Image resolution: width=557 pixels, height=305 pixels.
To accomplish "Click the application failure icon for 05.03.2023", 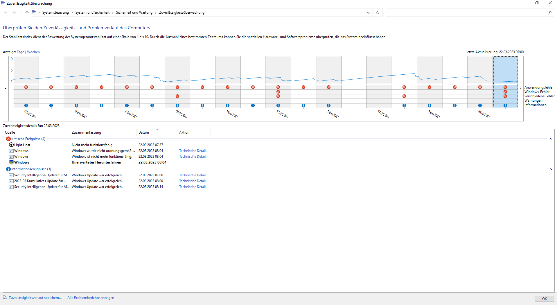I will 76,87.
